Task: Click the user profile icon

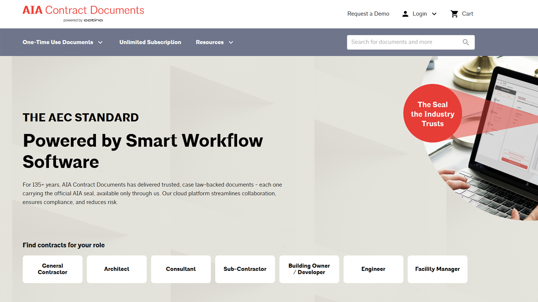Action: pos(405,14)
